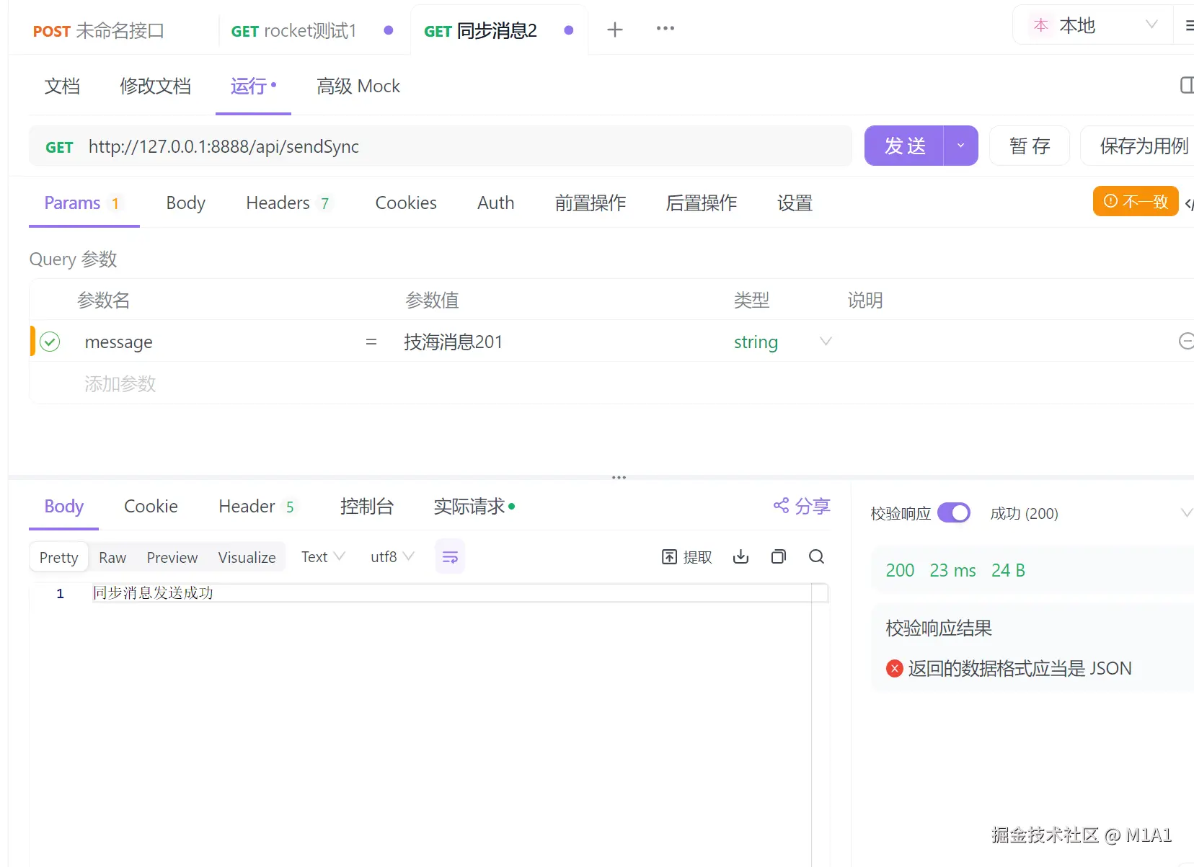Screen dimensions: 1194x867
Task: Select the 运行 tab
Action: 253,86
